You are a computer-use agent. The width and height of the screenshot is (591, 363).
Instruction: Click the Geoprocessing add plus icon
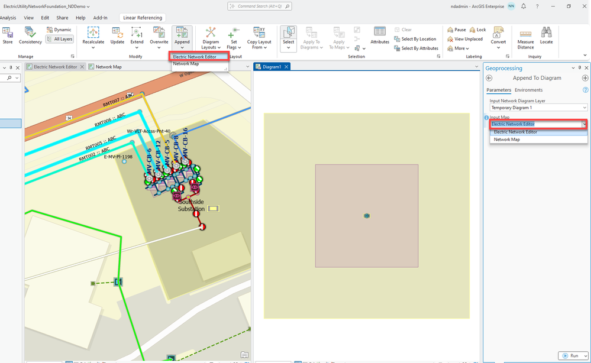tap(585, 78)
